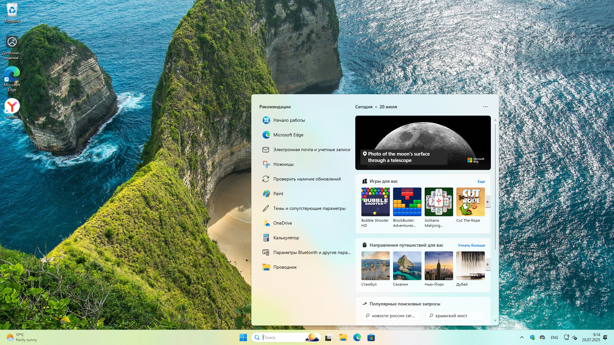Open the moon surface photo card

422,142
